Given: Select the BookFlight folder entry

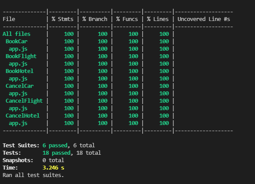Looking at the screenshot, I should click(21, 56).
